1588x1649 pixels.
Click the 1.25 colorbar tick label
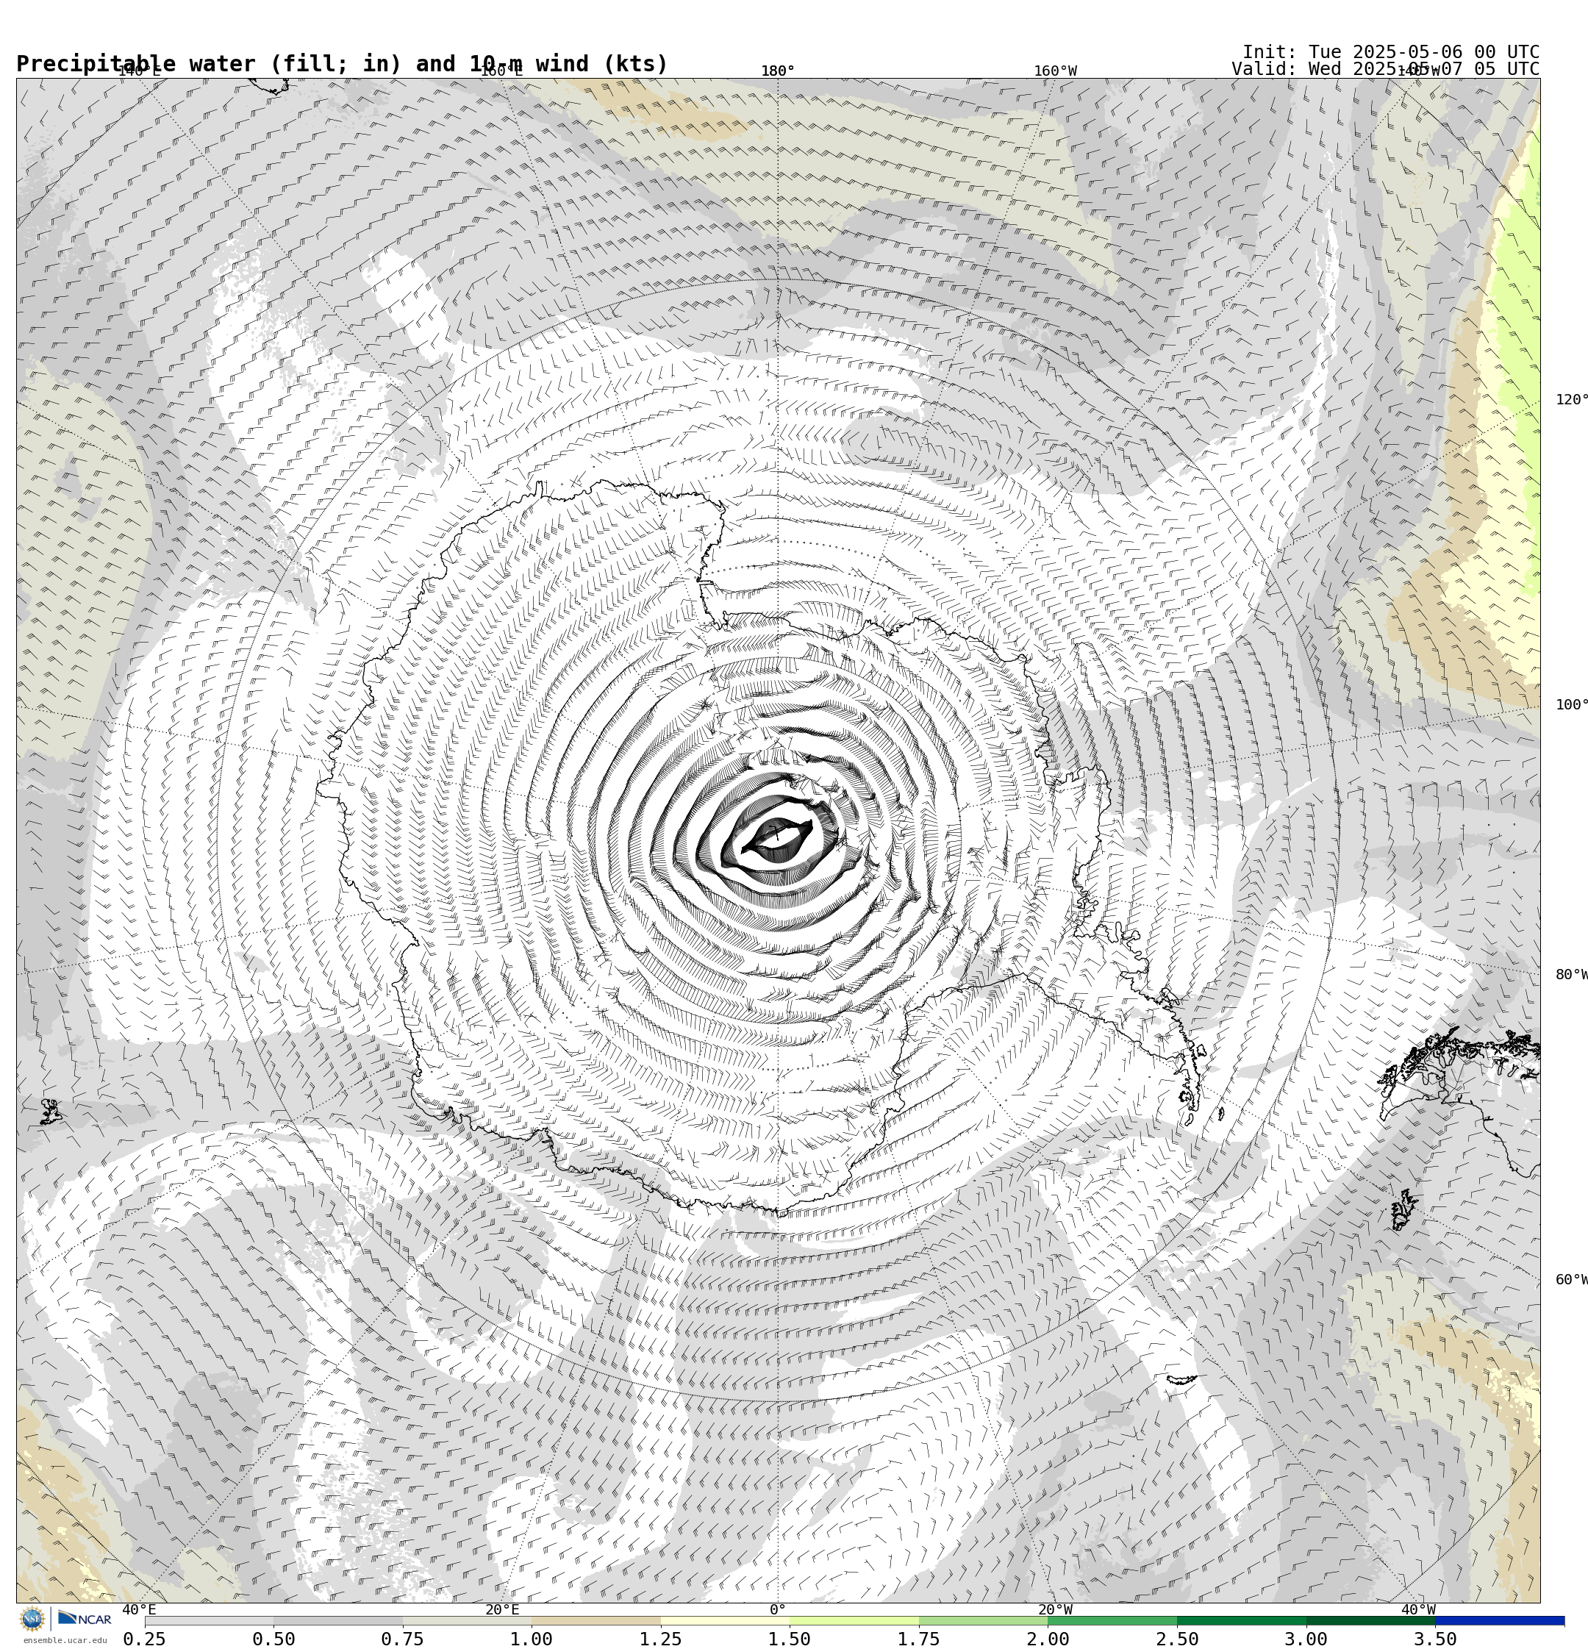click(x=661, y=1639)
